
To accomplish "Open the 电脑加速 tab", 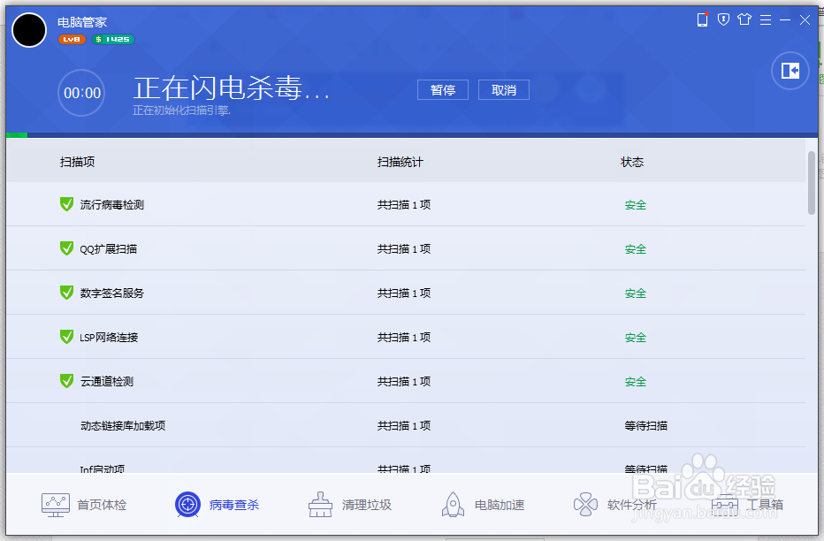I will [483, 505].
